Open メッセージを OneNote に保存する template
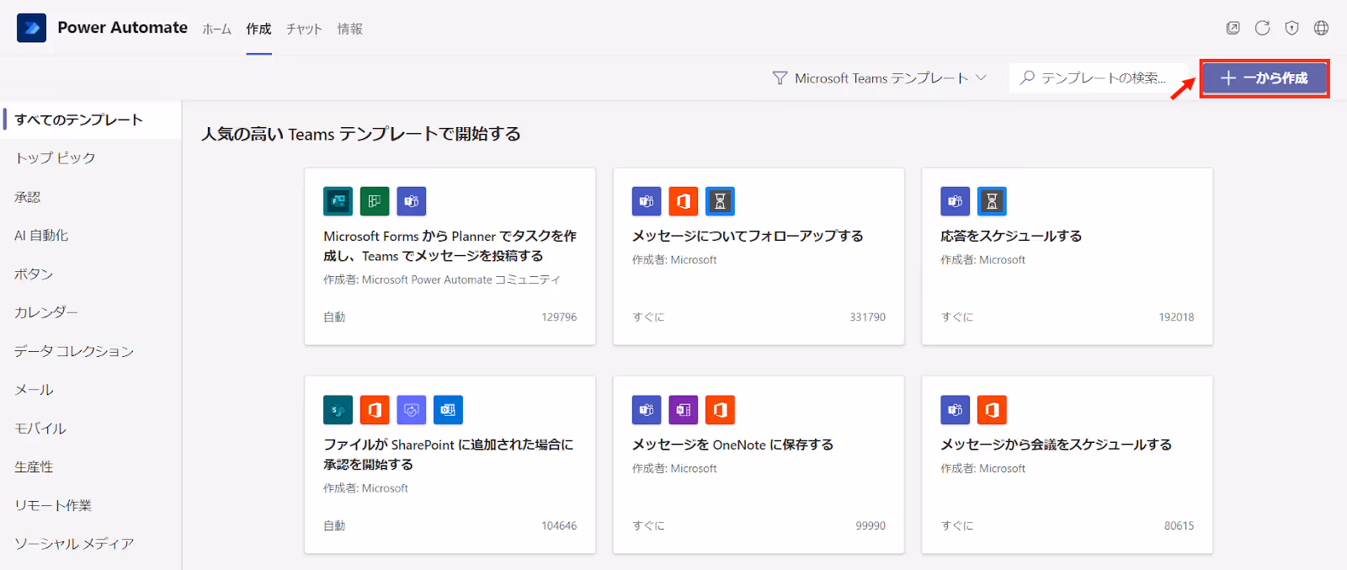This screenshot has height=570, width=1347. 732,445
